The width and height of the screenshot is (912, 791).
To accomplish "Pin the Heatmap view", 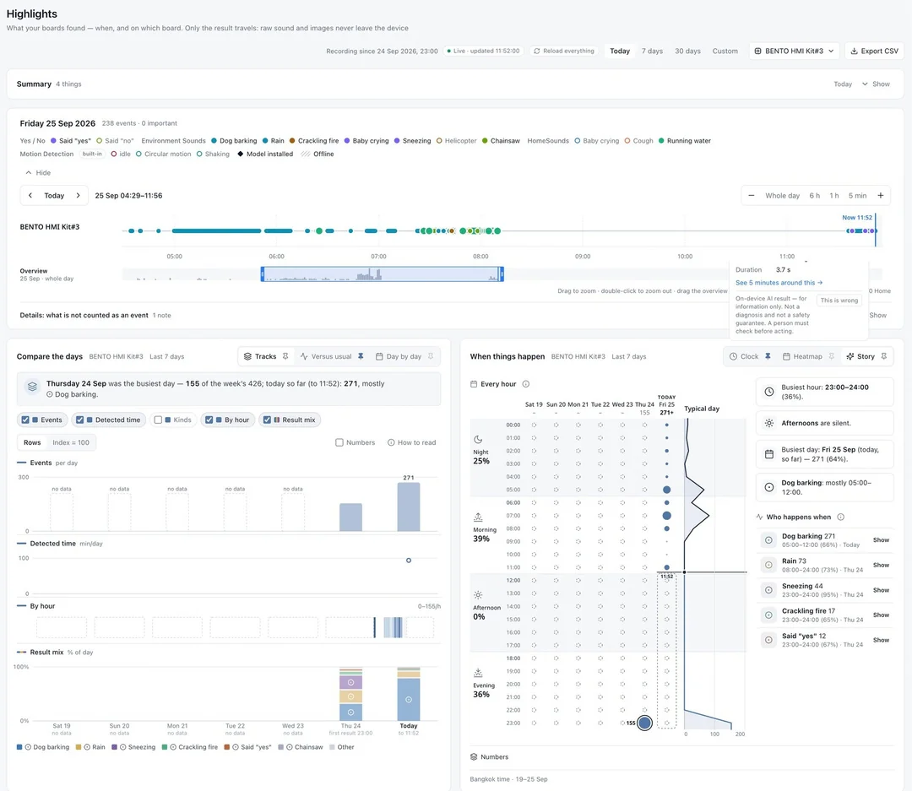I will 832,356.
